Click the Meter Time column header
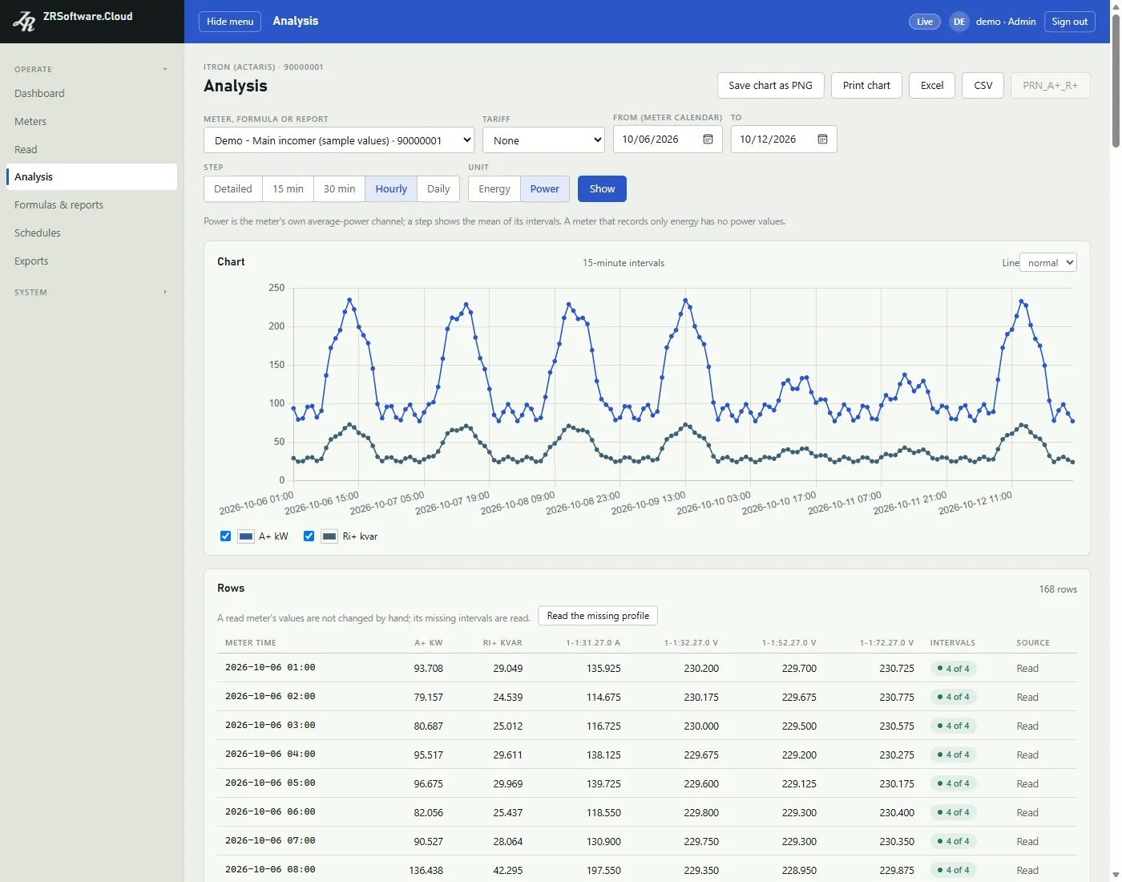 251,643
